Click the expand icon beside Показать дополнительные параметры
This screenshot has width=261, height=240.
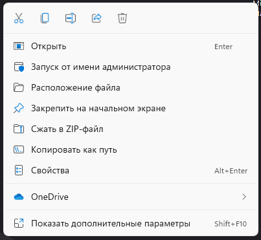[19, 223]
